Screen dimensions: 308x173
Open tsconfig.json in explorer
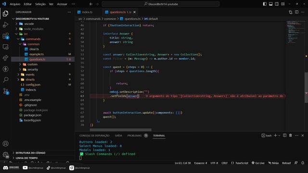coord(32,120)
